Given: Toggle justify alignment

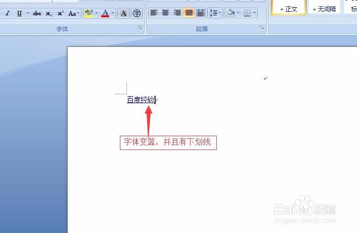Looking at the screenshot, I should coord(189,13).
